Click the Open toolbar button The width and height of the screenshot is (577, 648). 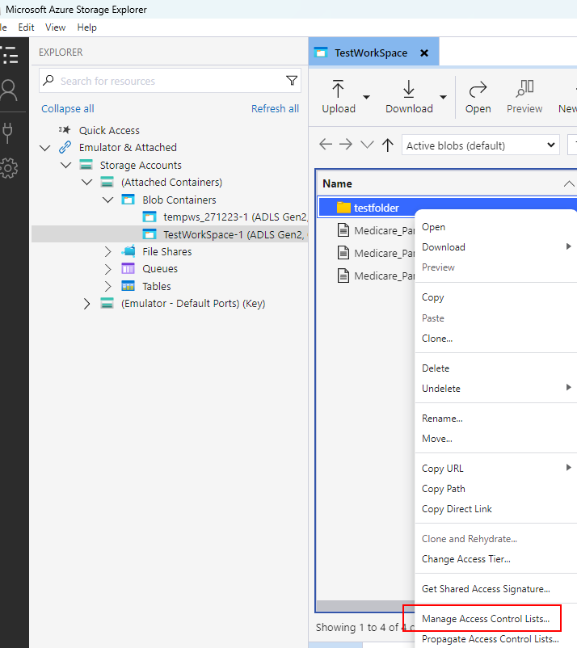(478, 97)
